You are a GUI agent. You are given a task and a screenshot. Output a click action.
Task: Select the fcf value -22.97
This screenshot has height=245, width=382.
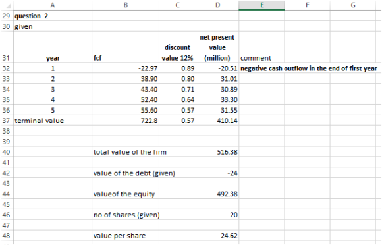pyautogui.click(x=125, y=68)
